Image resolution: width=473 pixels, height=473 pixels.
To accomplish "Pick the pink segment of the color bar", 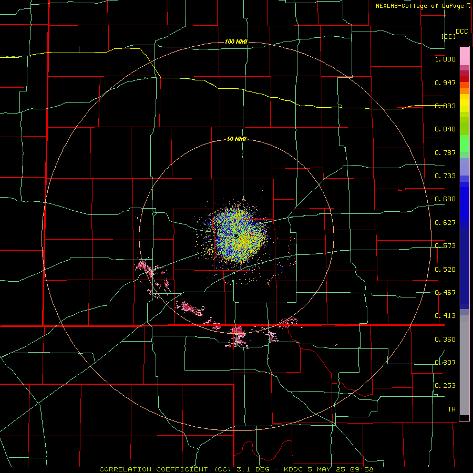I will click(464, 56).
